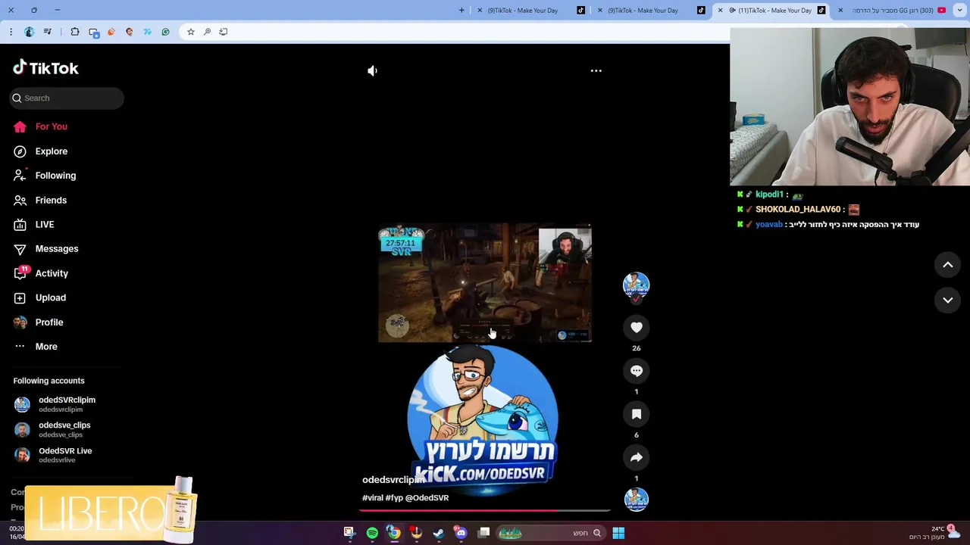This screenshot has height=545, width=970.
Task: Click the Snipping tool taskbar icon
Action: coord(349,533)
